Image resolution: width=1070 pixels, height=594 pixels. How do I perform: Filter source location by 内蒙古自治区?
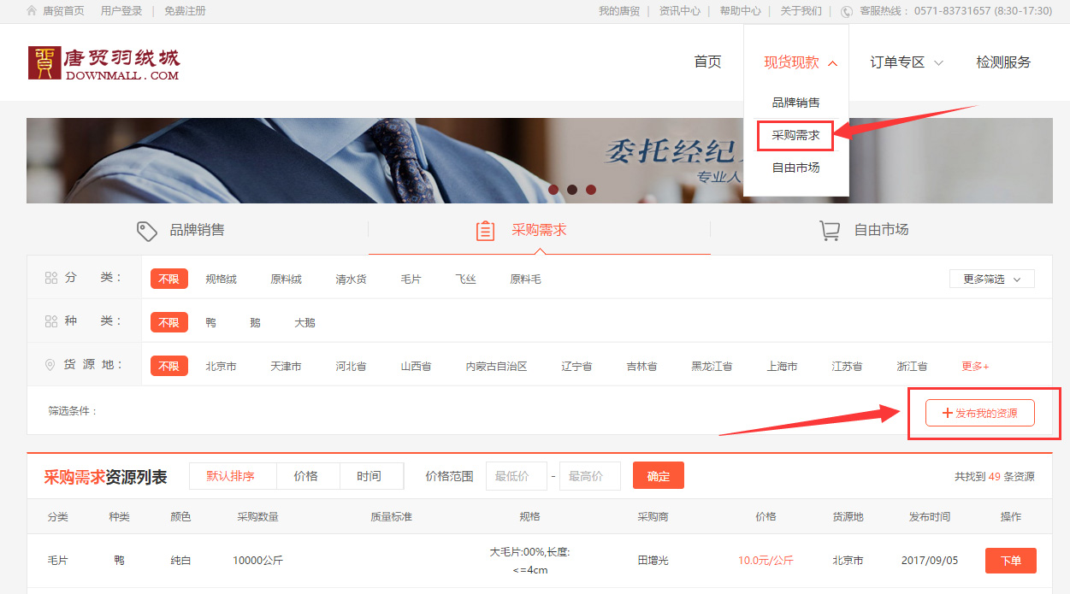(496, 366)
